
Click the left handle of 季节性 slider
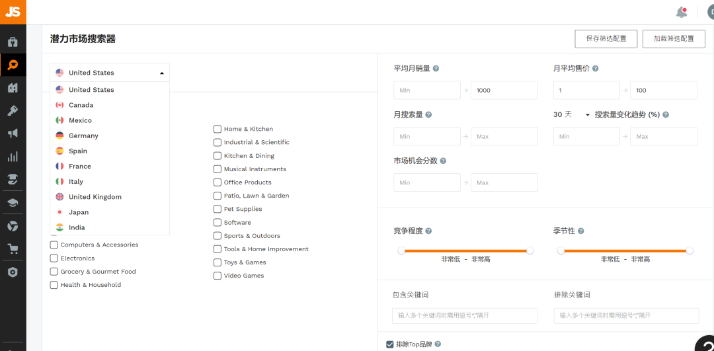[561, 251]
